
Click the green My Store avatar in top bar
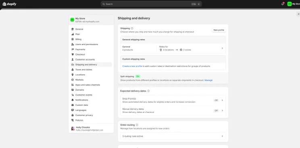[289, 4]
